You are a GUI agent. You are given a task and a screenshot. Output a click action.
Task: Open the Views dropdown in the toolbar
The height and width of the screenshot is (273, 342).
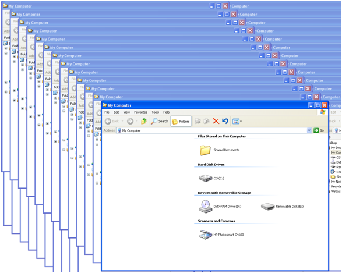coord(237,121)
